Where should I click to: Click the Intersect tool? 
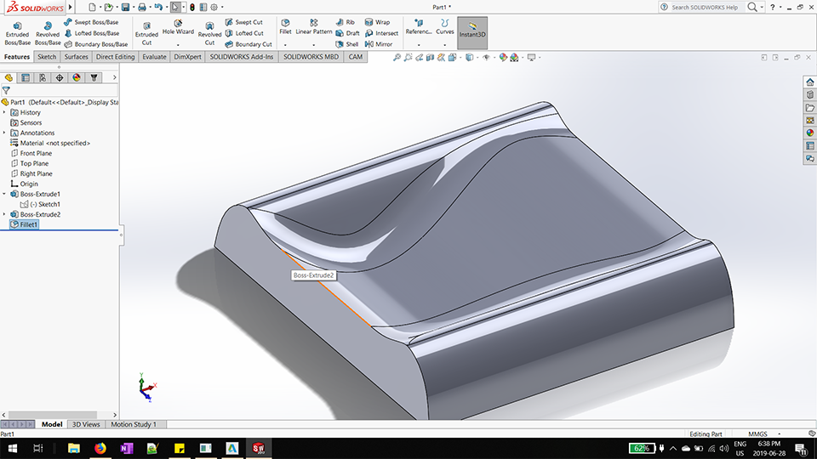(x=381, y=33)
